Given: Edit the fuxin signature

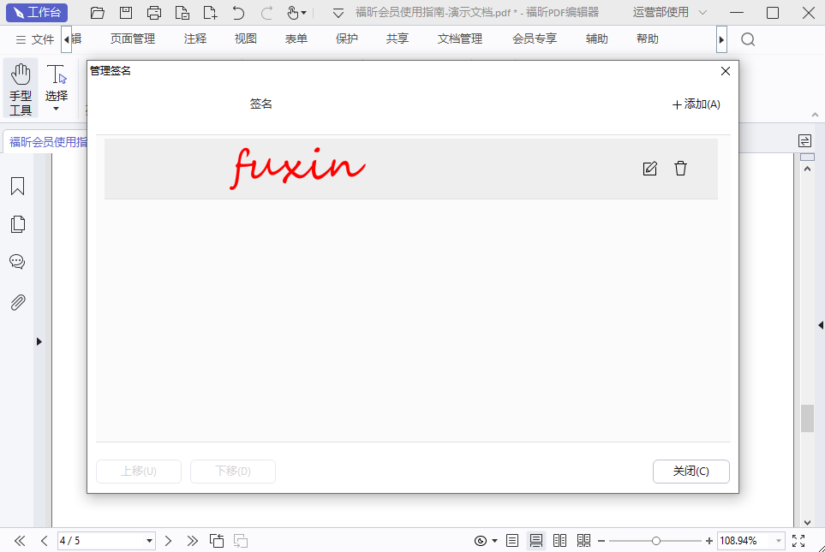Looking at the screenshot, I should pyautogui.click(x=650, y=169).
